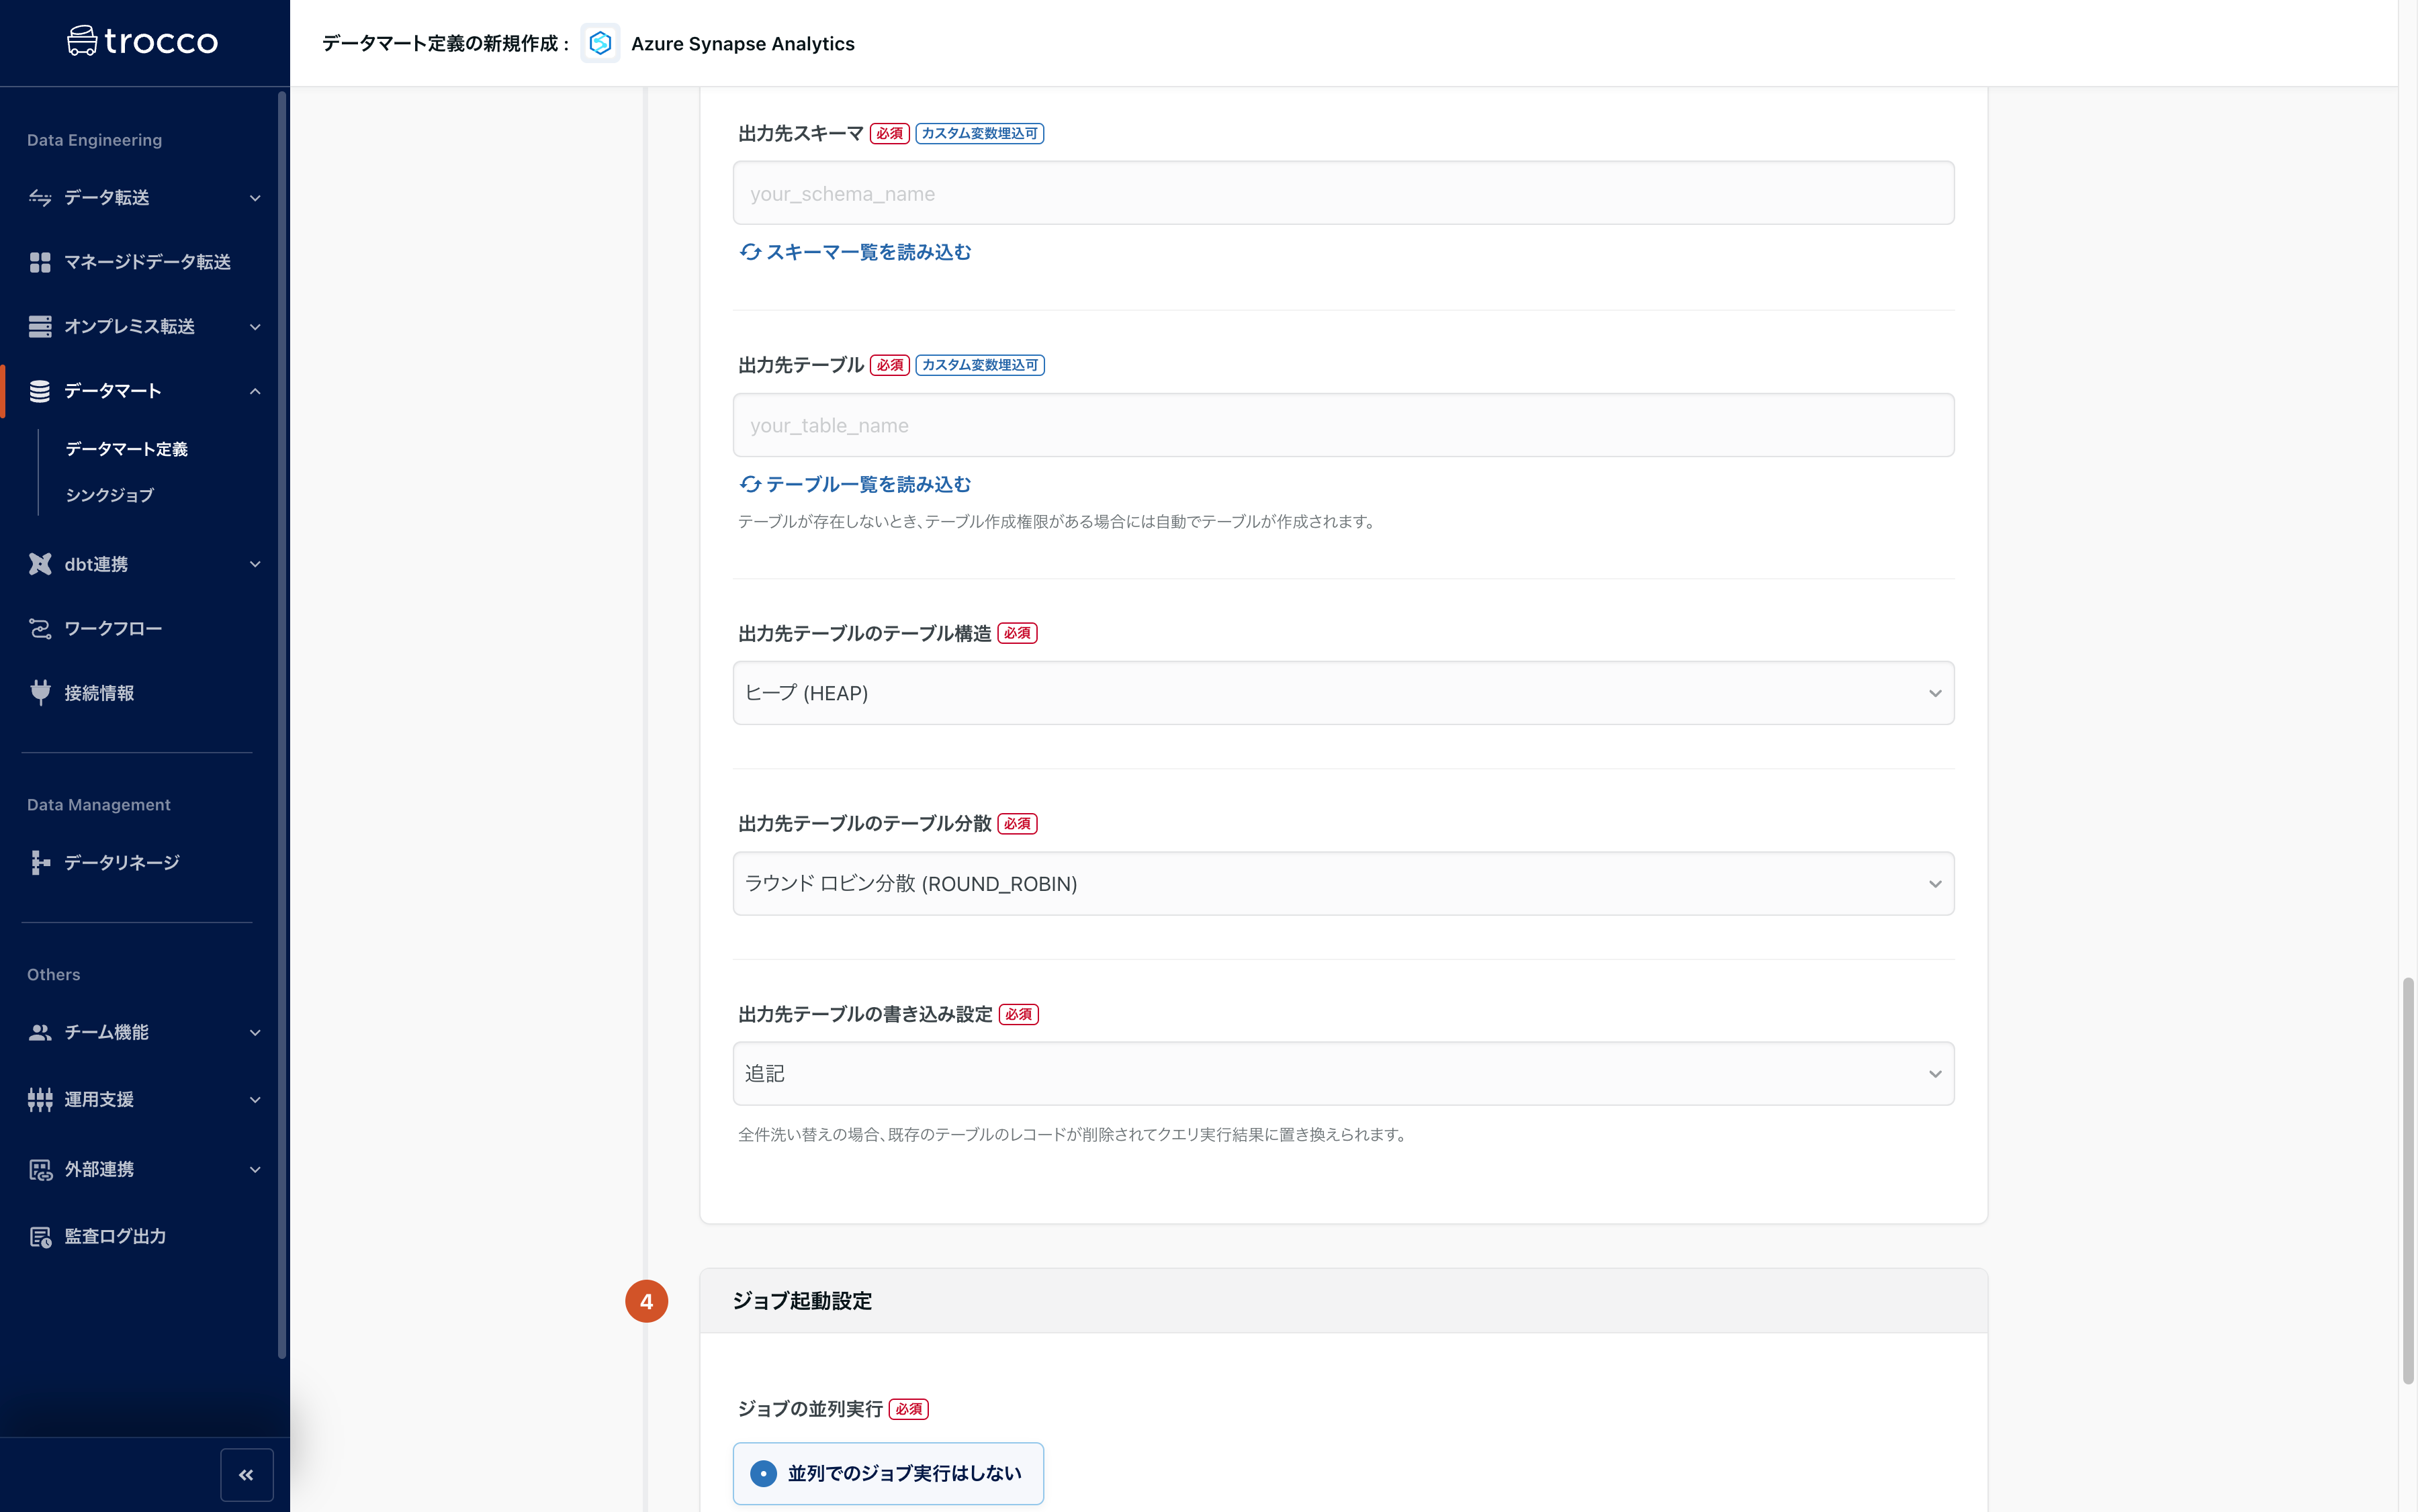The image size is (2418, 1512).
Task: Click the dbt連携 sidebar icon
Action: click(x=38, y=563)
